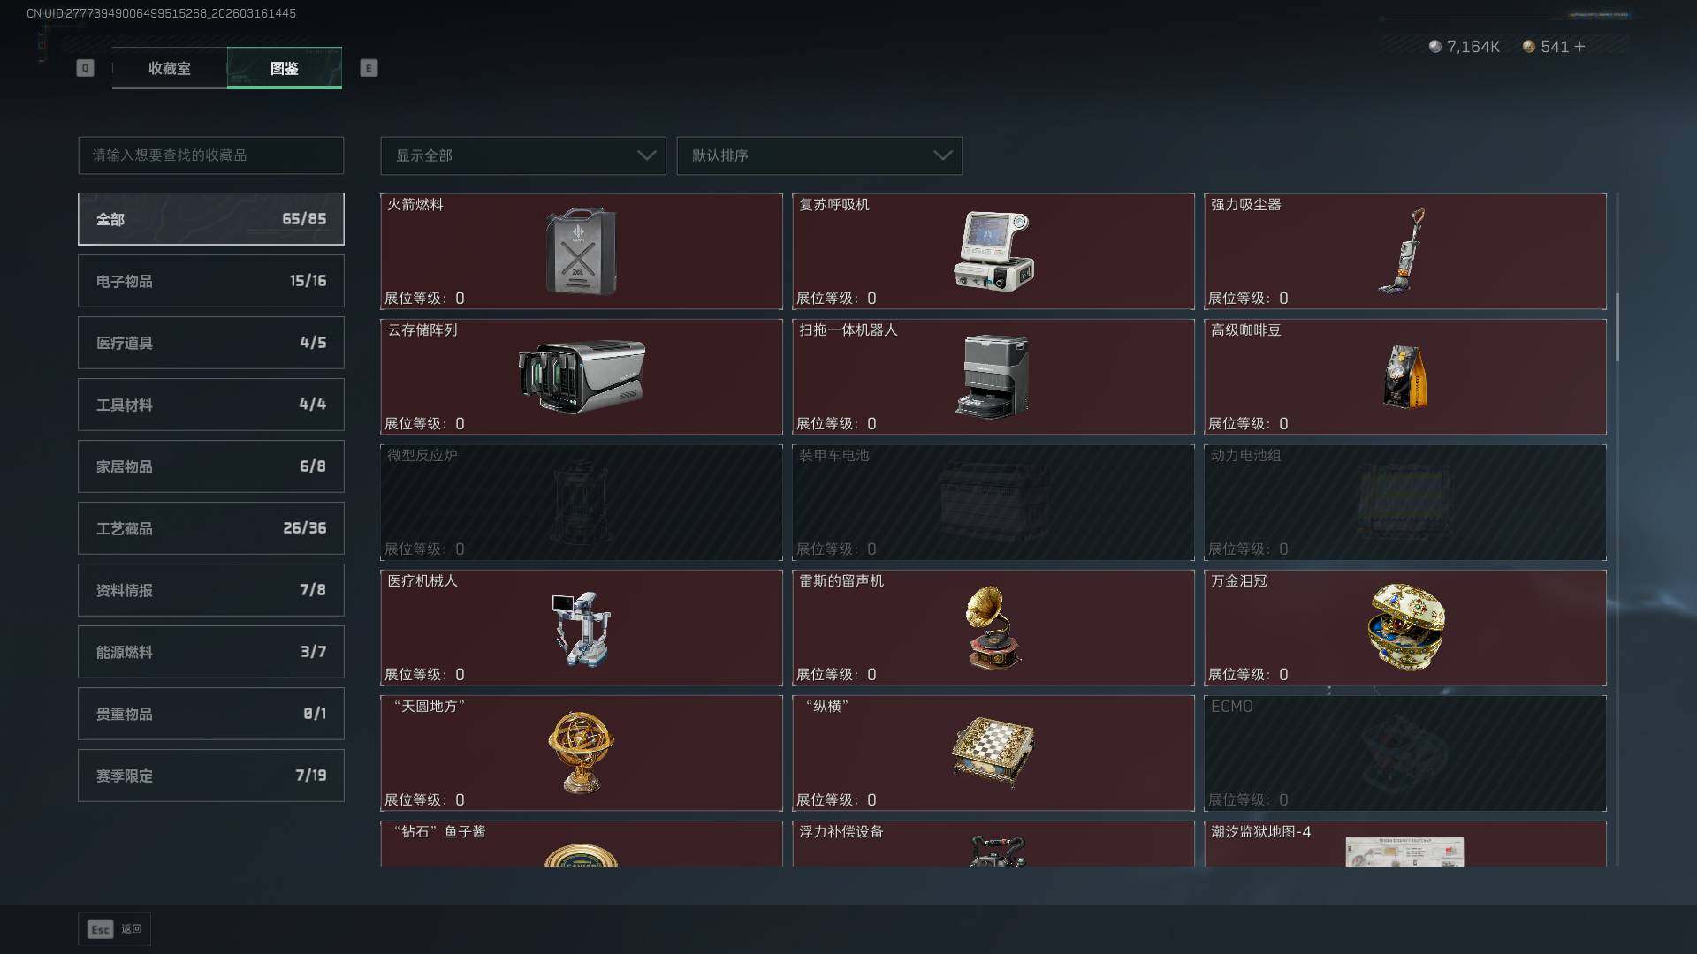The image size is (1697, 954).
Task: Select the 云存储阵列 storage array icon
Action: point(582,376)
